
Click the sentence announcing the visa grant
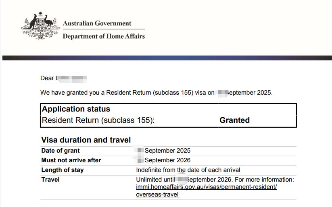tap(156, 93)
